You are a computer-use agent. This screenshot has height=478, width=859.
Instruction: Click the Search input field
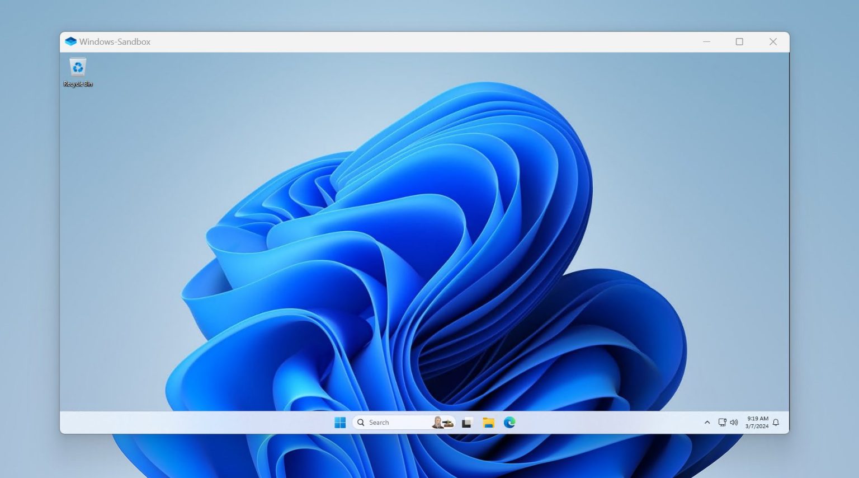391,423
